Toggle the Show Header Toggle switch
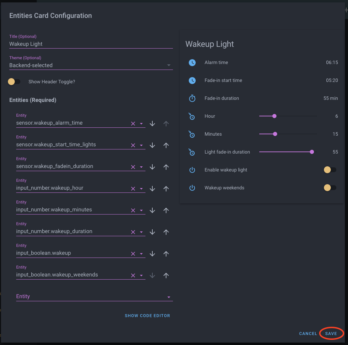This screenshot has width=348, height=345. tap(14, 82)
